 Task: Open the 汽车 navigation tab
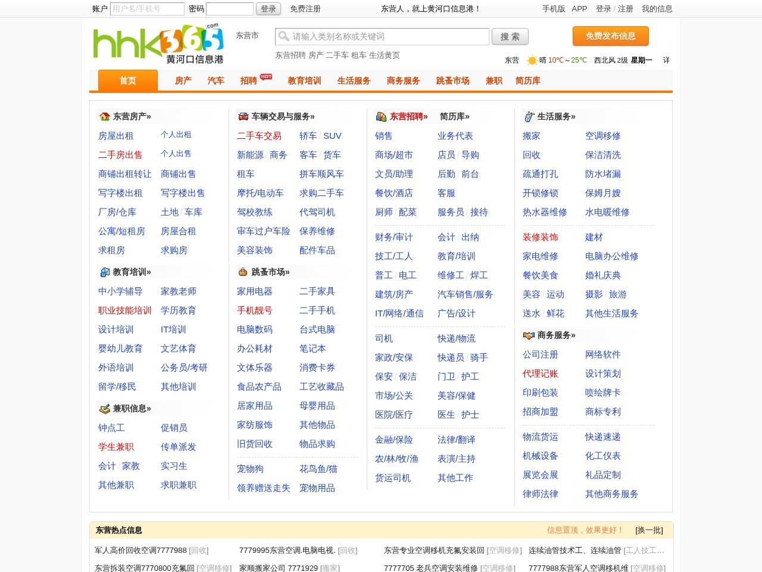216,81
